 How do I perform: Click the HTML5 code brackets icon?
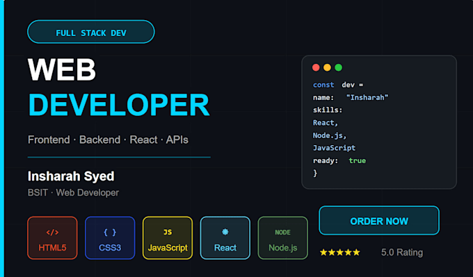(x=52, y=232)
